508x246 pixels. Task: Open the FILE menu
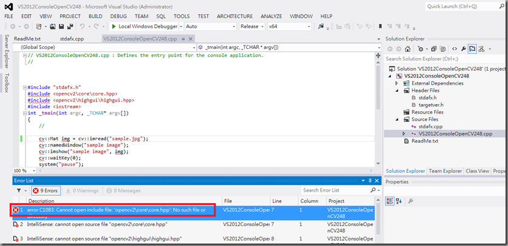(x=8, y=16)
